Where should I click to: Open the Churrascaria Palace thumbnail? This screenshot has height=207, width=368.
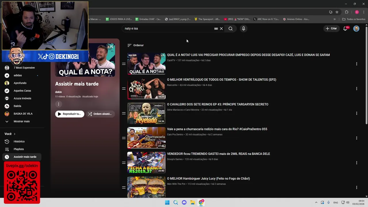point(146,138)
